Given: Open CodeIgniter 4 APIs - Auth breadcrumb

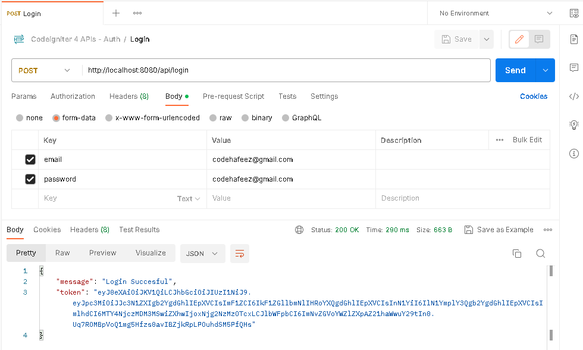Looking at the screenshot, I should pos(76,39).
